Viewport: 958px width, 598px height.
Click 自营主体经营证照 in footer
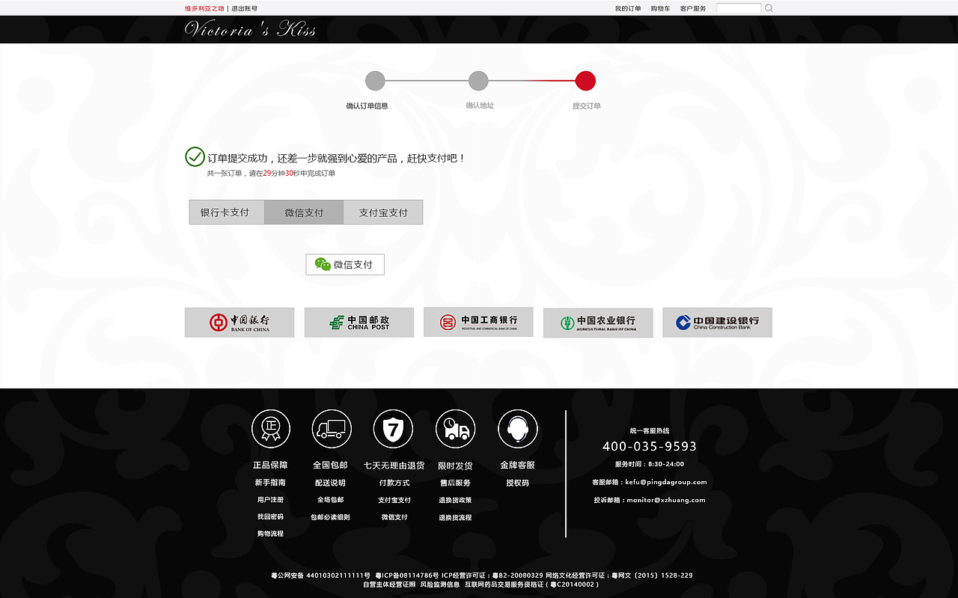pos(388,585)
